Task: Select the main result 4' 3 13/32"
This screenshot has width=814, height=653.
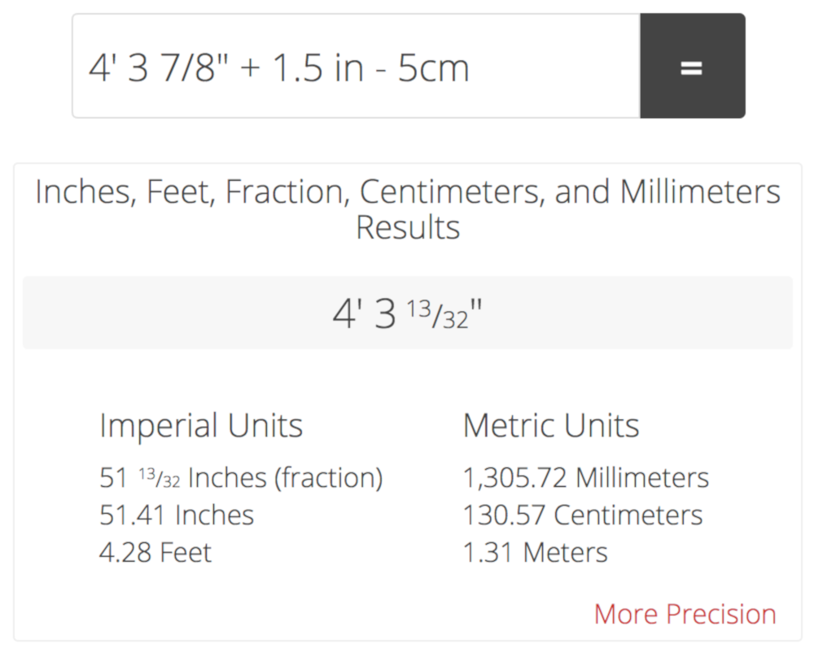Action: (405, 313)
